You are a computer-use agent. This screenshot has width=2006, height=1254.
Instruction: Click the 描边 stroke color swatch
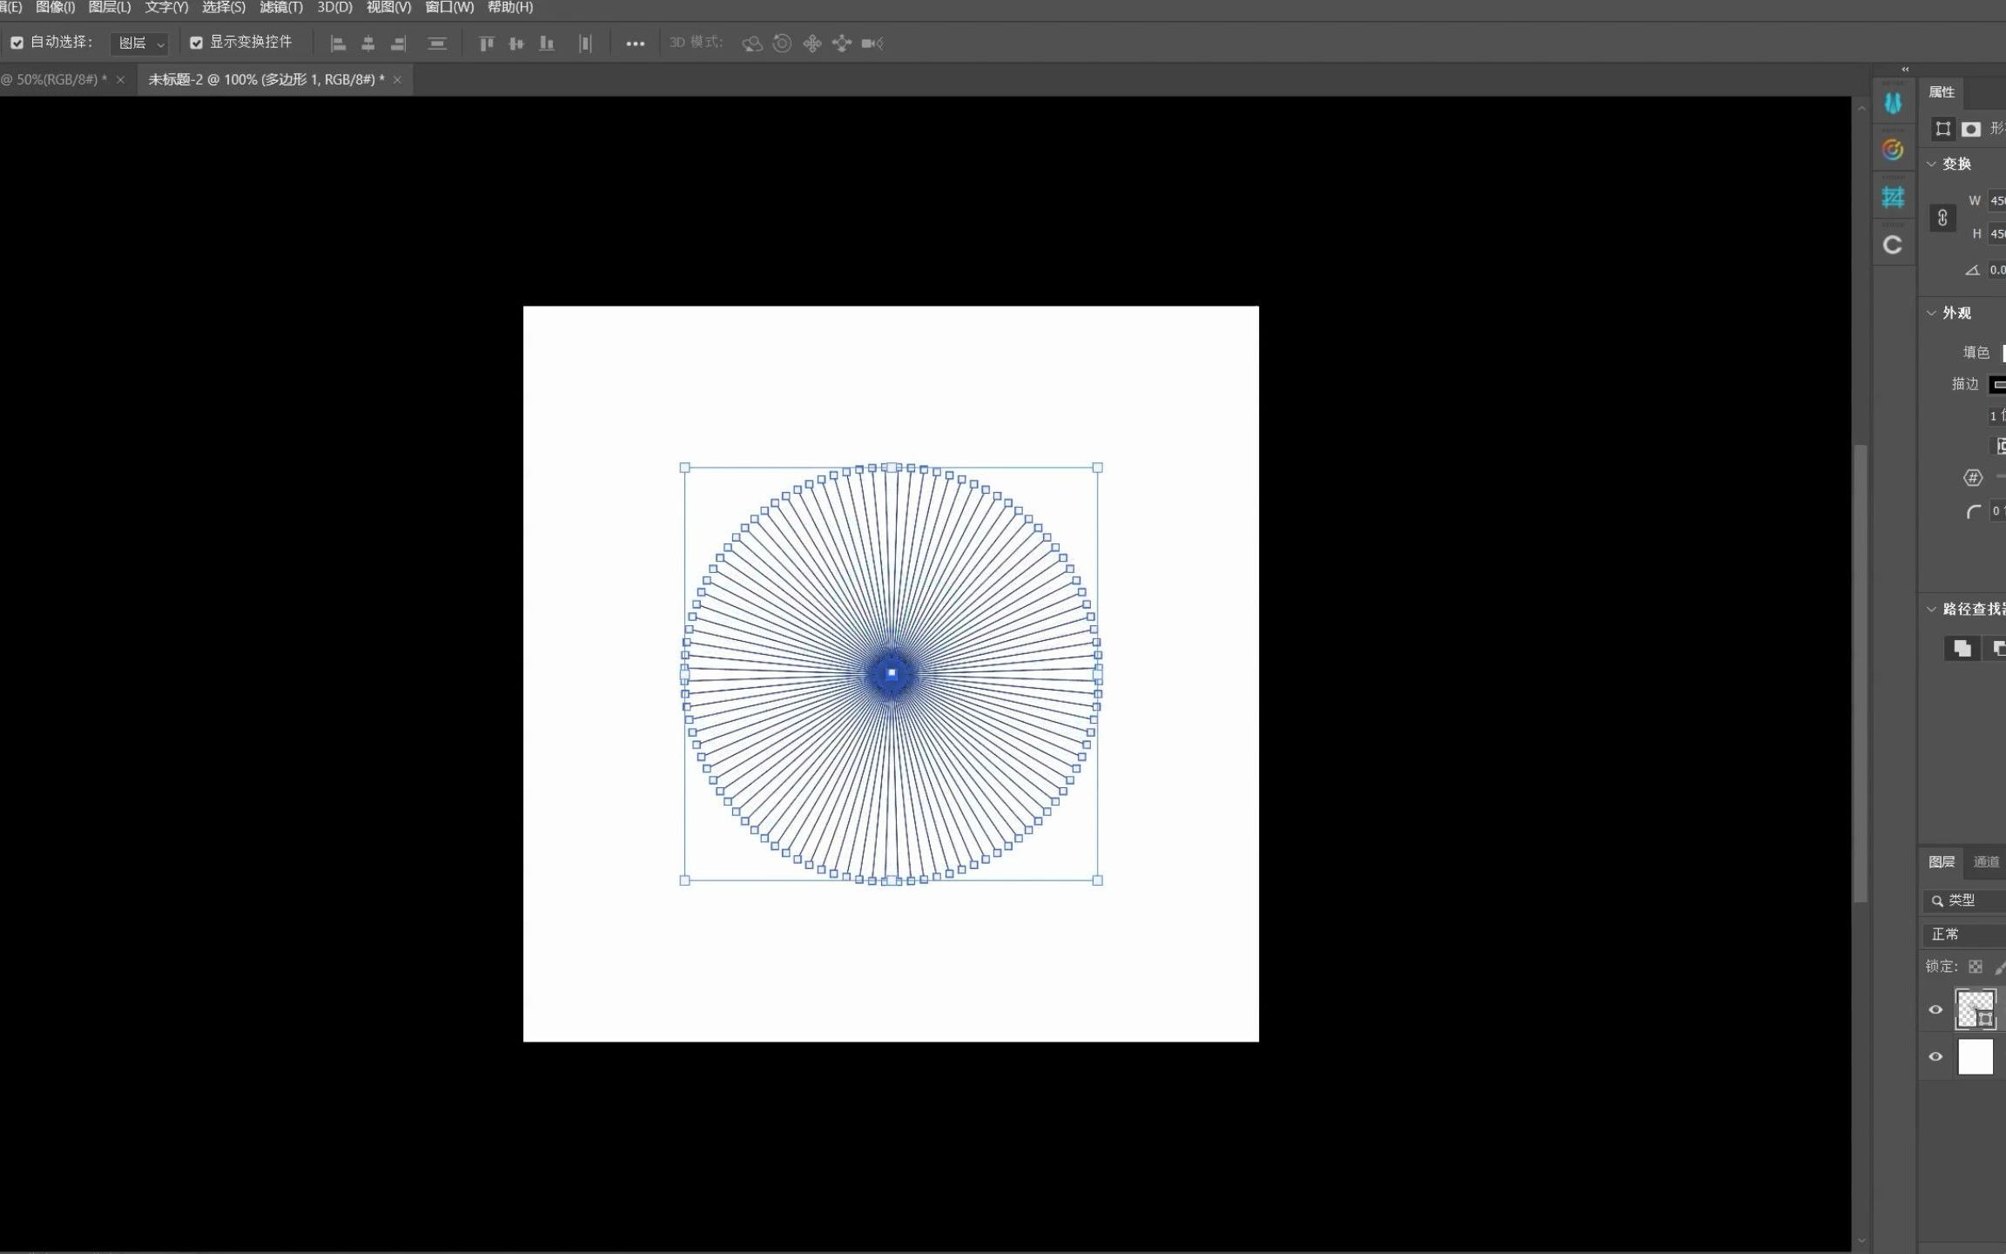point(1997,384)
